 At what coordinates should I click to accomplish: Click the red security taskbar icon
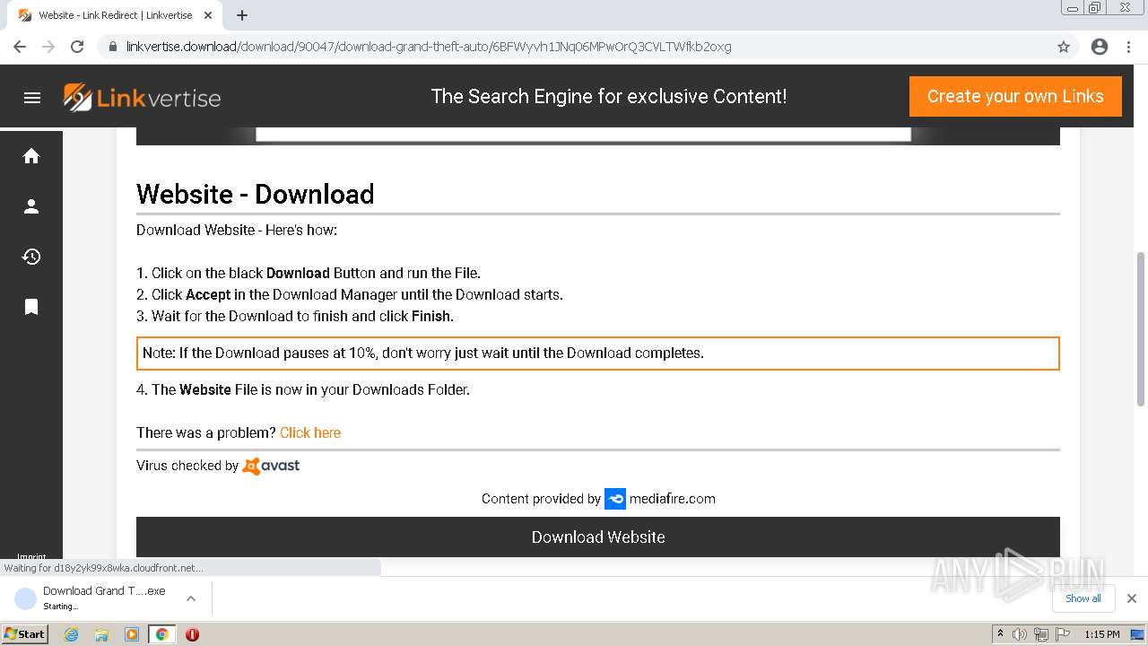click(192, 634)
